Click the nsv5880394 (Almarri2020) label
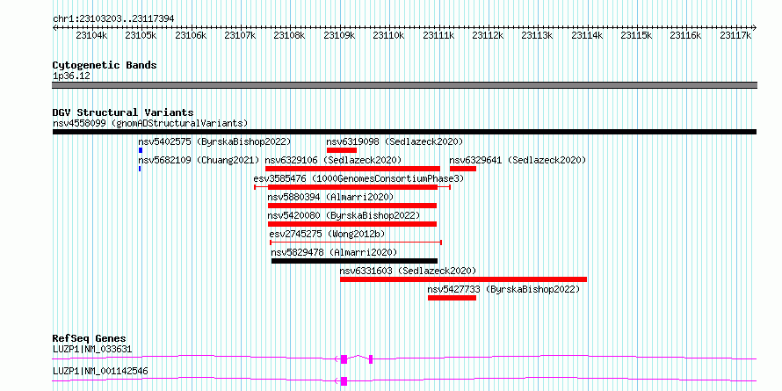 pyautogui.click(x=330, y=197)
